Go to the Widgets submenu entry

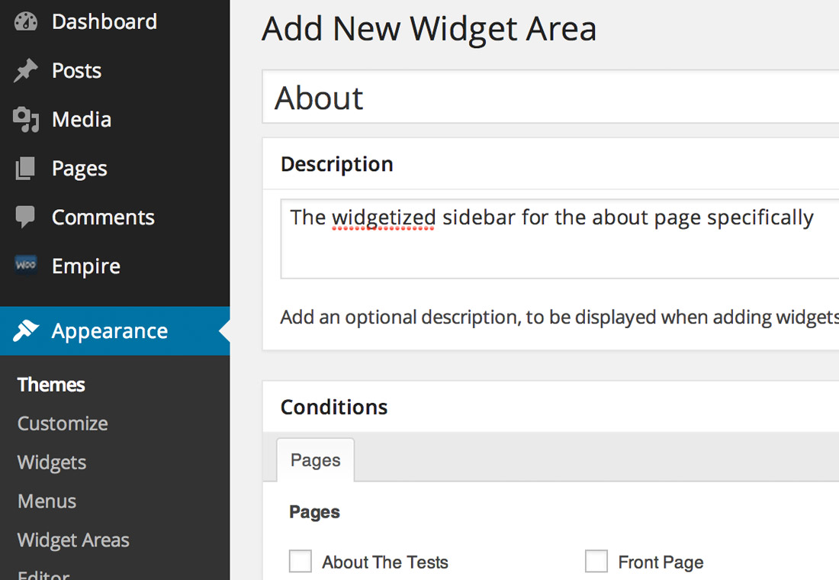[x=51, y=462]
